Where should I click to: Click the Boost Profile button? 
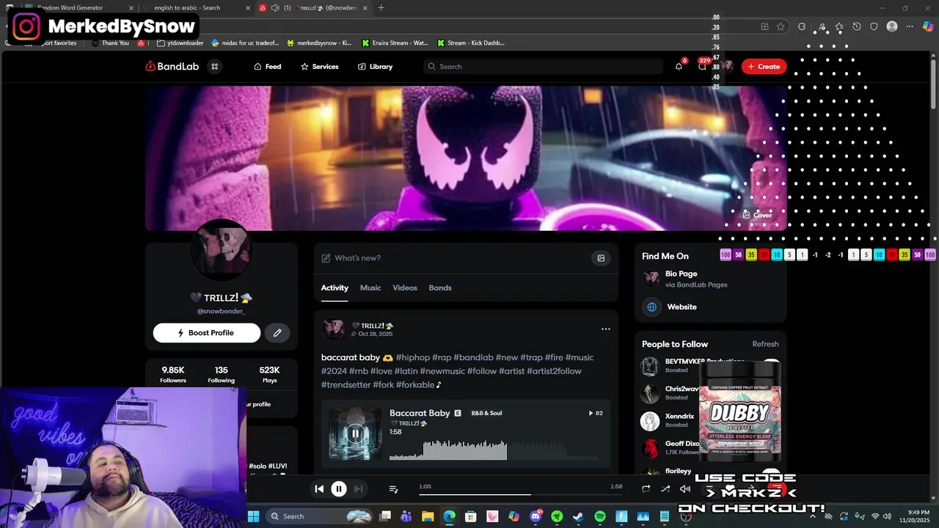pyautogui.click(x=207, y=333)
